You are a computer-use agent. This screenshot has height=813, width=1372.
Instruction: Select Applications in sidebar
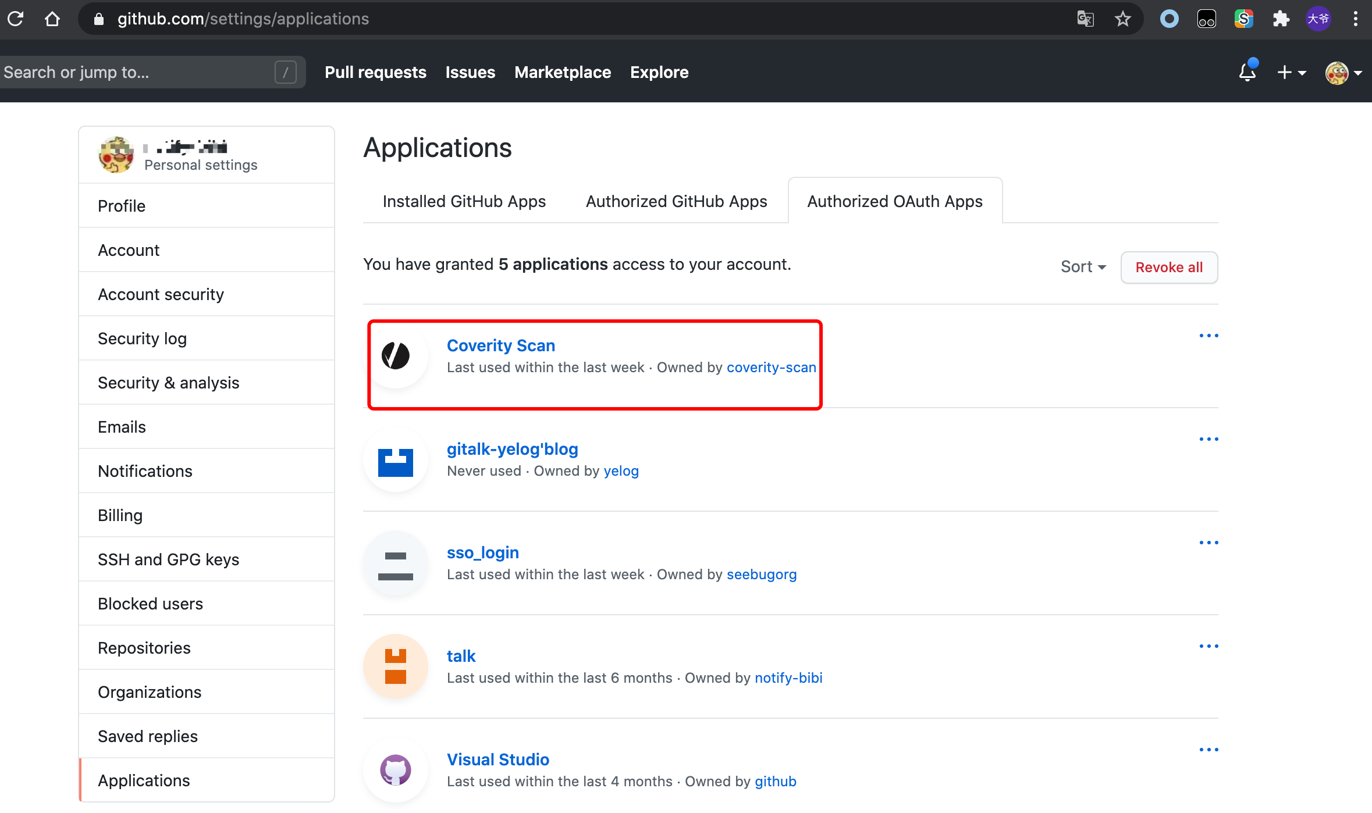207,780
